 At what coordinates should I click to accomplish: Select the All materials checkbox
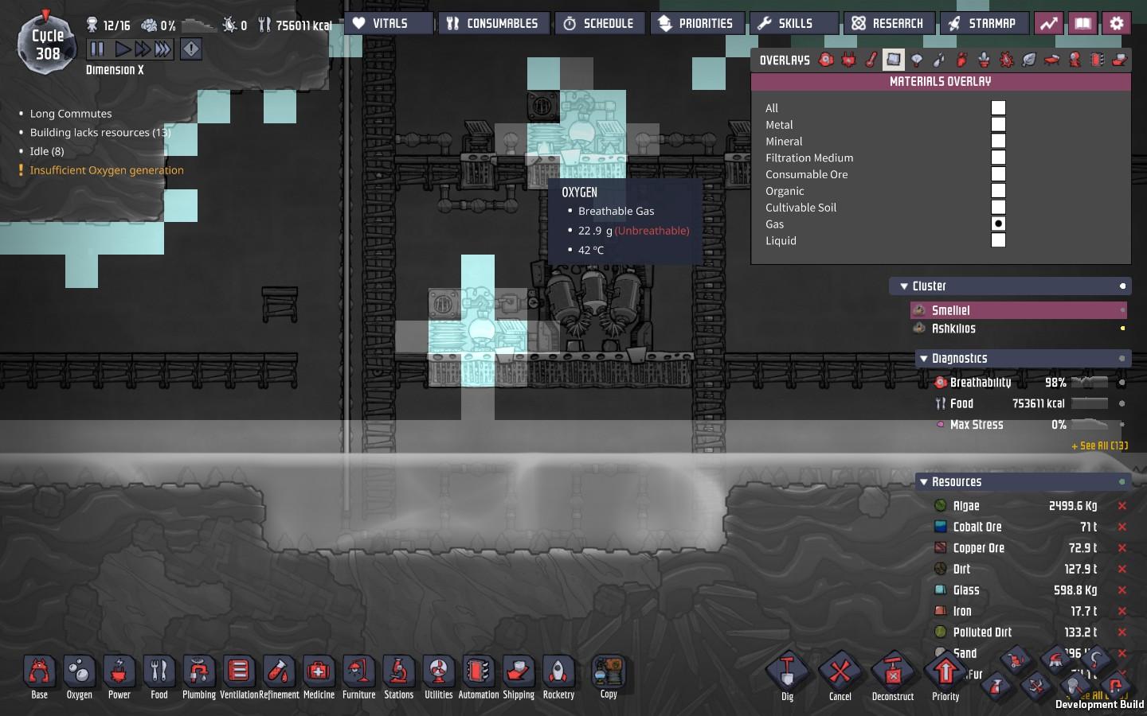(998, 107)
